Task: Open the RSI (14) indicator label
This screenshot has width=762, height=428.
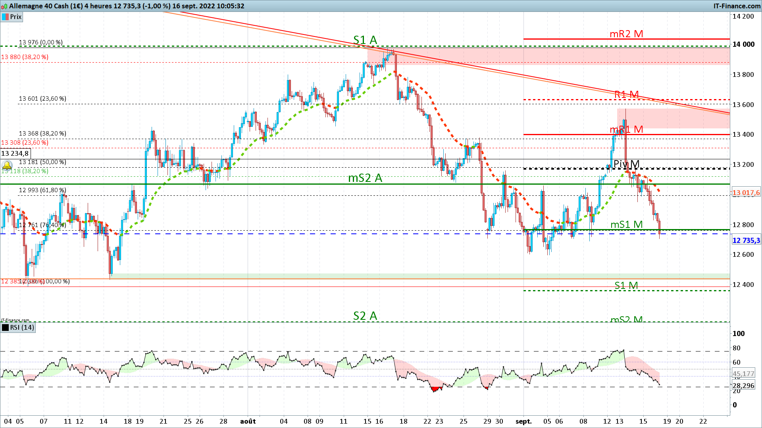Action: (22, 327)
